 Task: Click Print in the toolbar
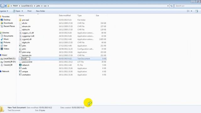coord(29,11)
